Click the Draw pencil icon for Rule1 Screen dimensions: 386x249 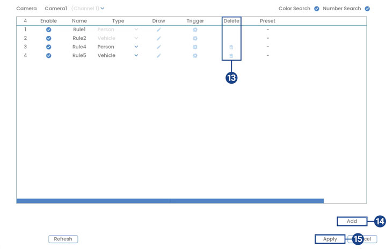(159, 30)
